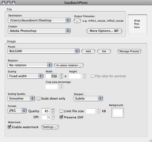Enable Limit file size checkbox
This screenshot has width=152, height=142.
click(x=61, y=111)
